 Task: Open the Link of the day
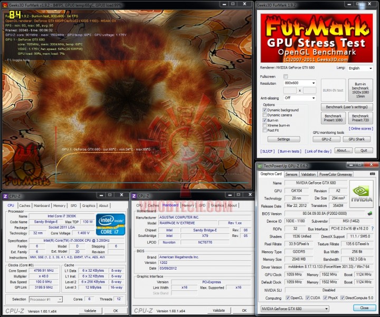(318, 151)
